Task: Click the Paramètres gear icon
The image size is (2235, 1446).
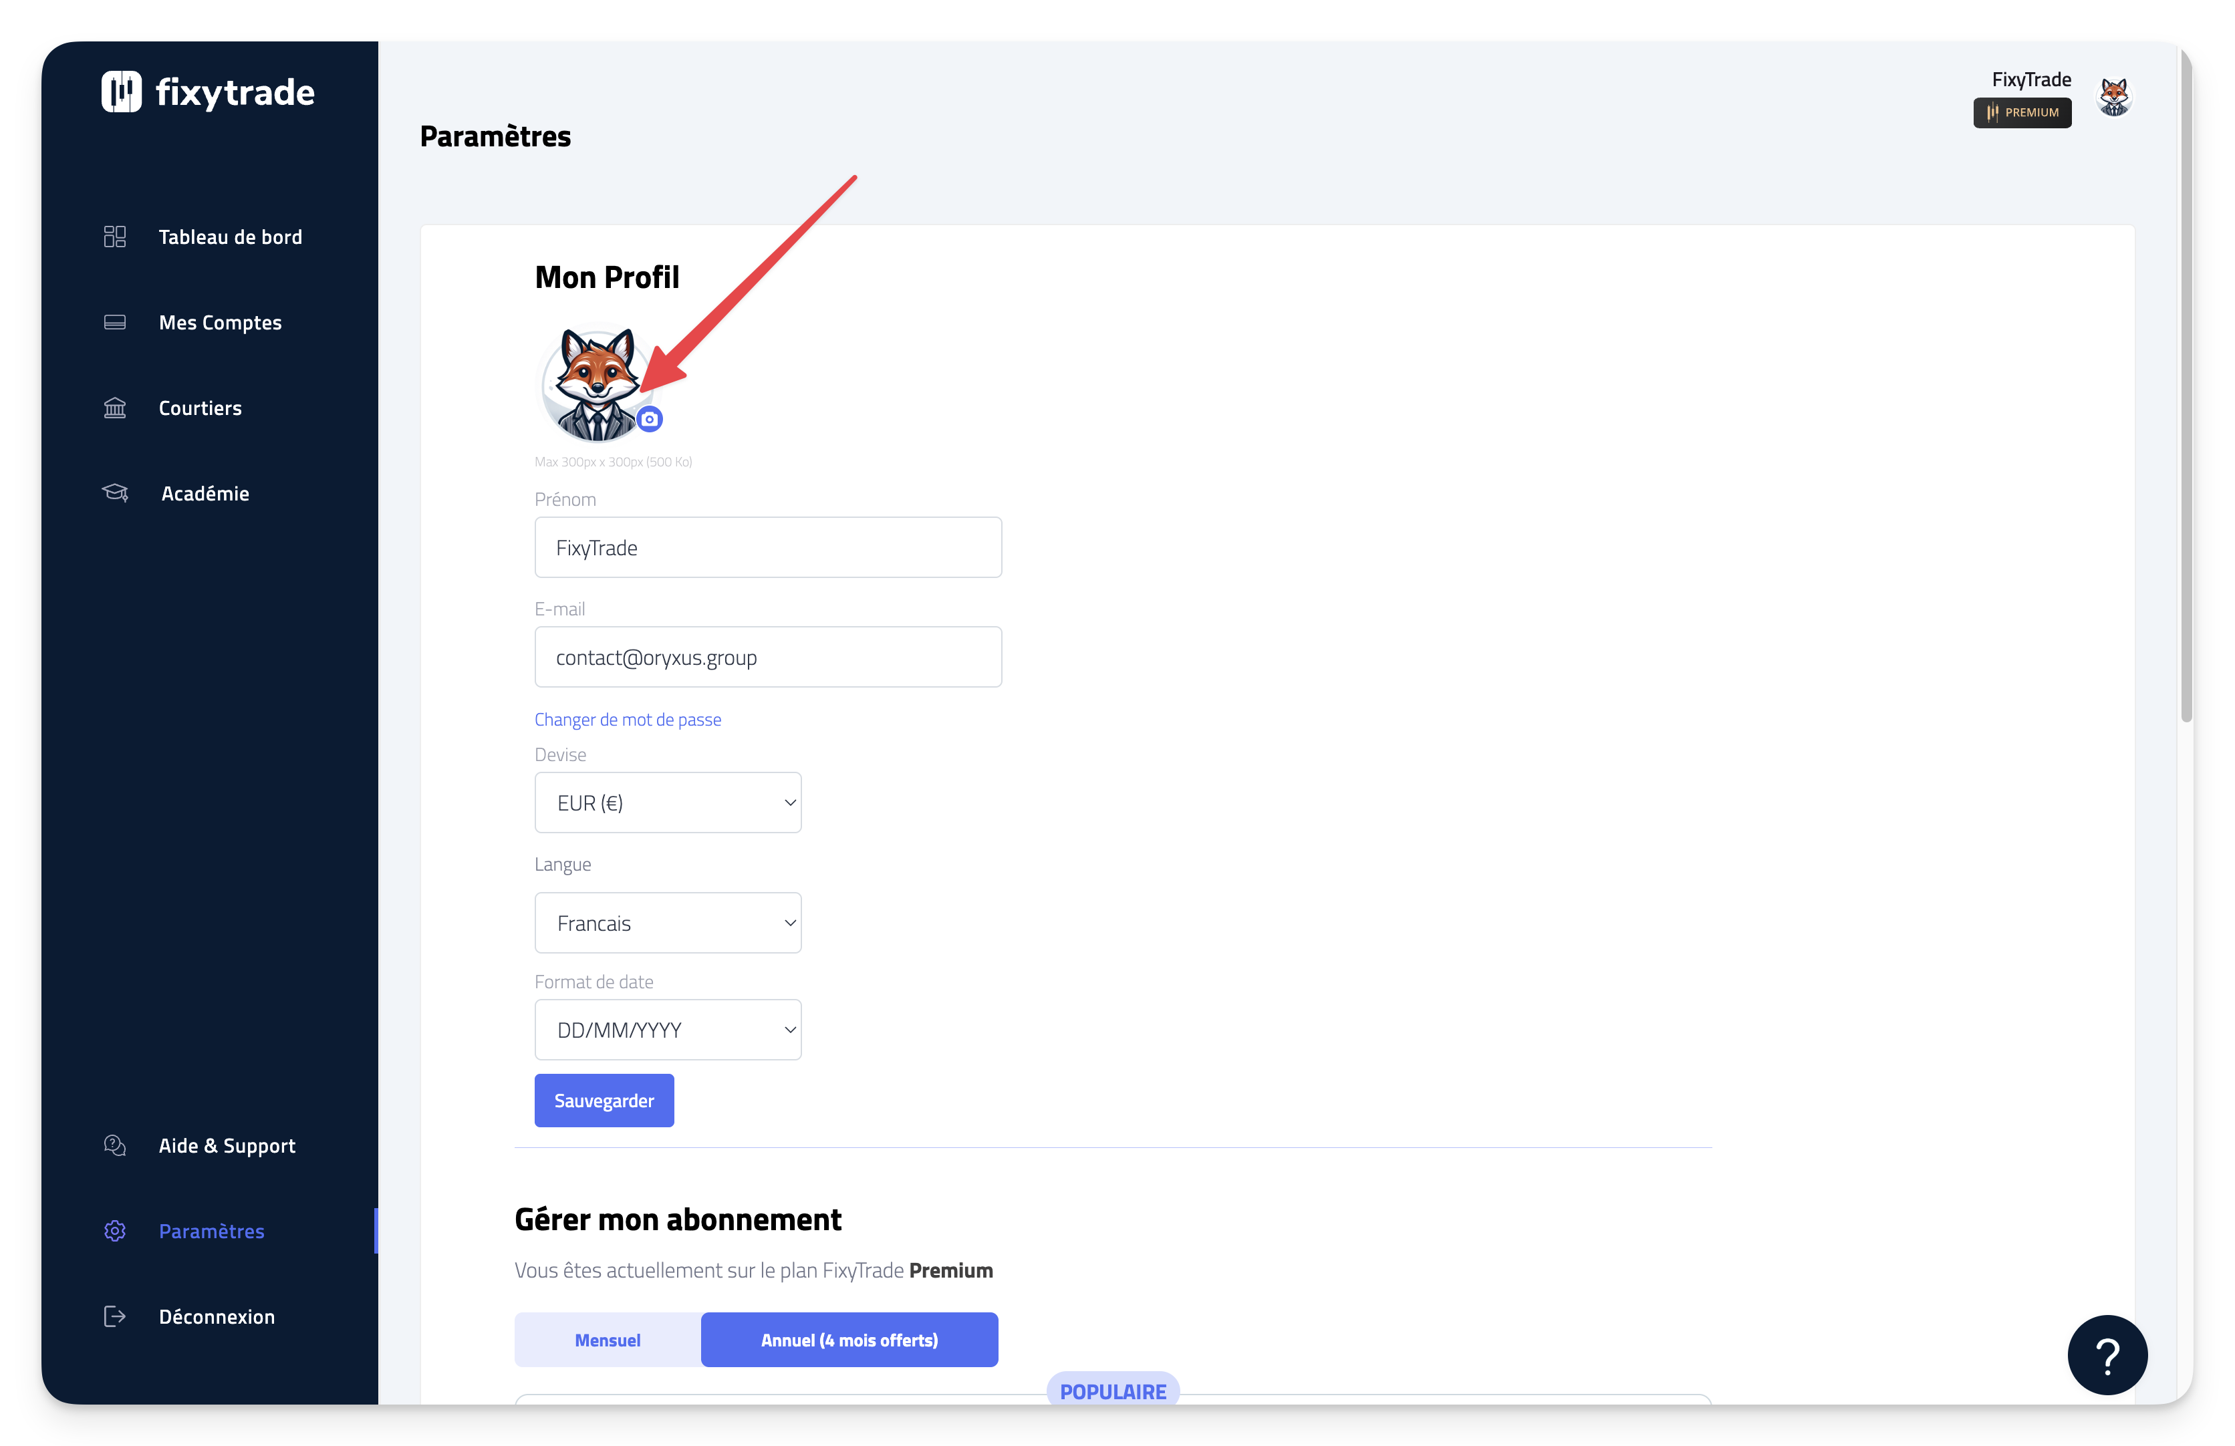Action: pos(114,1231)
